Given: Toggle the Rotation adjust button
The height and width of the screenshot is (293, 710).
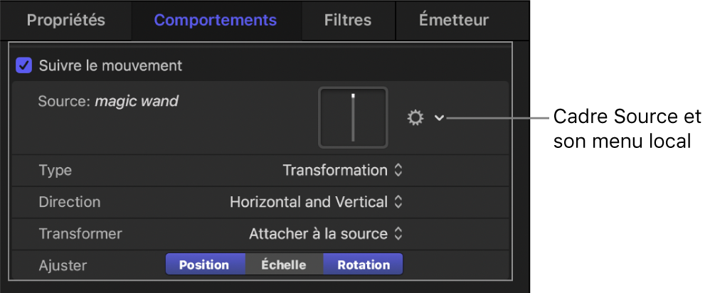Looking at the screenshot, I should coord(363,265).
